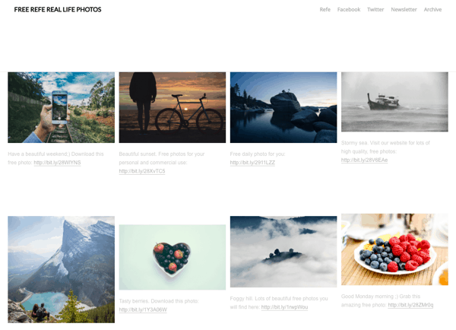Follow the bit.ly/28XvTC5 sunset link
456x330 pixels.
142,171
